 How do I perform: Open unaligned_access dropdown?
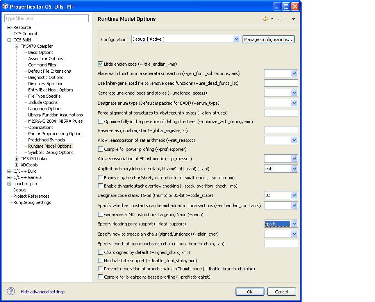coord(294,93)
